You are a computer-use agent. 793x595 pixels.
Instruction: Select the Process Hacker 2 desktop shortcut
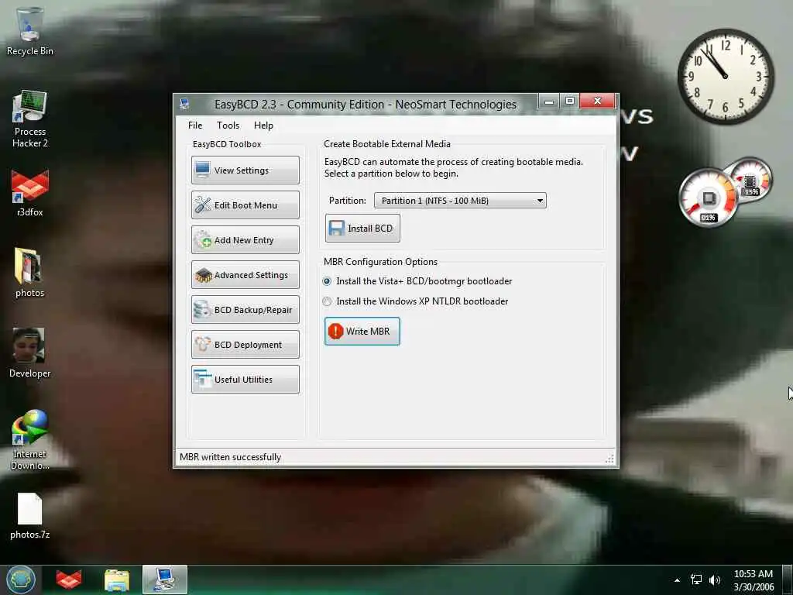[30, 119]
